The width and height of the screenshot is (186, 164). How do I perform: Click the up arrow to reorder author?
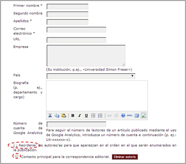point(14,146)
